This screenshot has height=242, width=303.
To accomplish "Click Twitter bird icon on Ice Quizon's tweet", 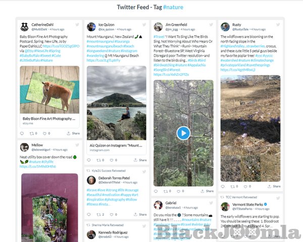I will click(x=144, y=24).
